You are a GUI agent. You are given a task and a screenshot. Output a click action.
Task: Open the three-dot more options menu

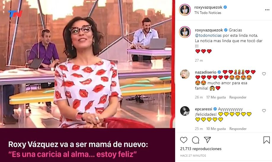coord(267,10)
